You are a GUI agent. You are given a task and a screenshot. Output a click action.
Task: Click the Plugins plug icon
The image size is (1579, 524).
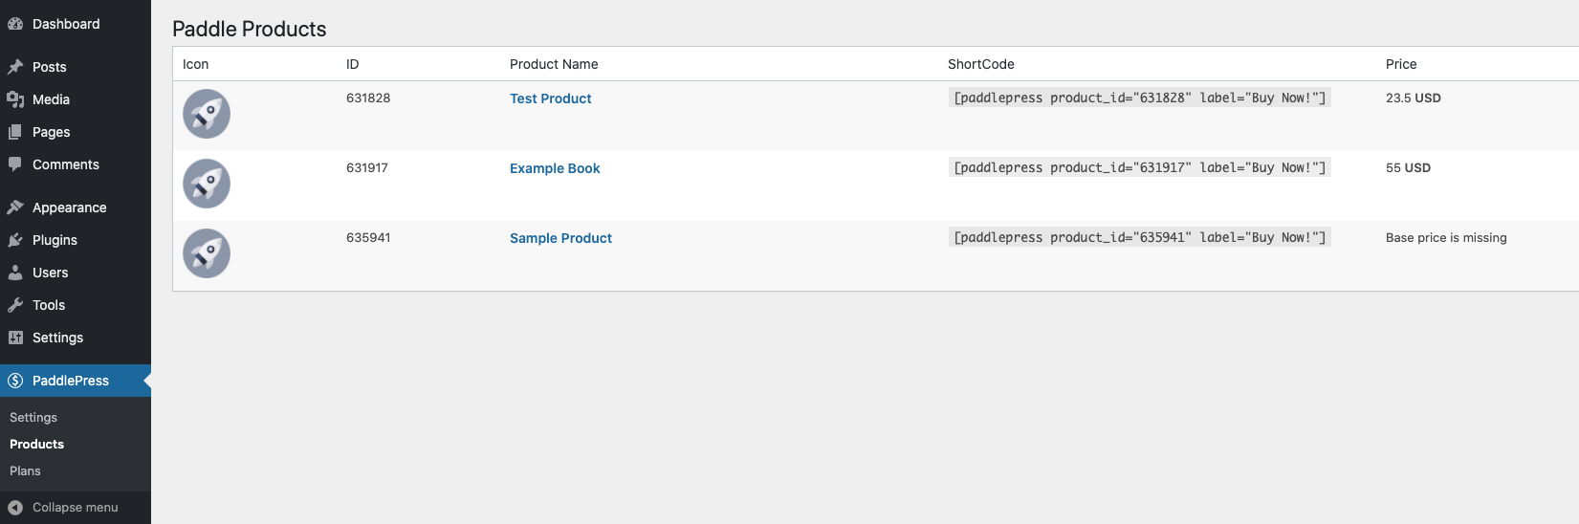[15, 240]
